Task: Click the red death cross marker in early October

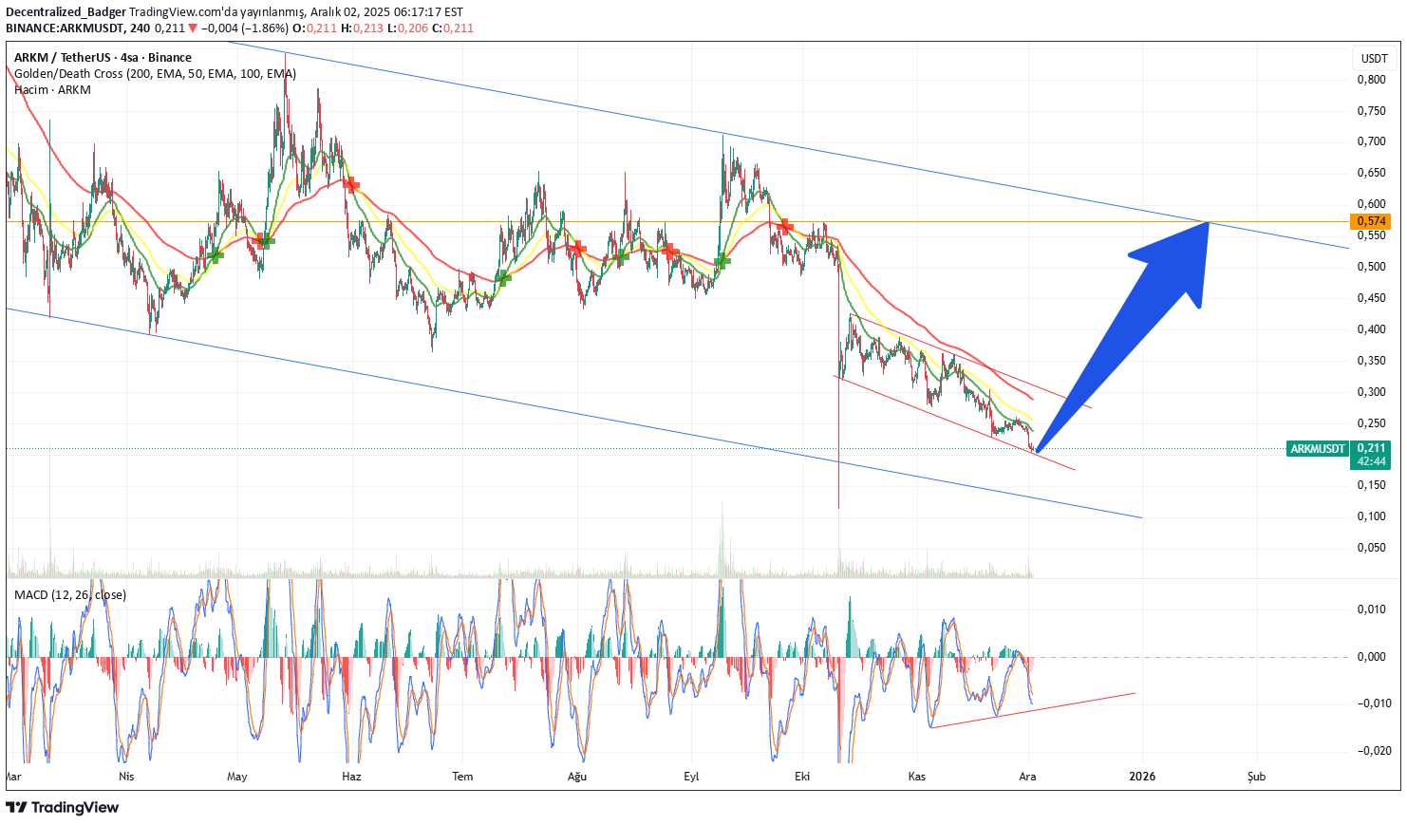Action: click(784, 227)
